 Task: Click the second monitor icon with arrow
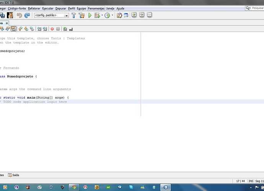142,15
